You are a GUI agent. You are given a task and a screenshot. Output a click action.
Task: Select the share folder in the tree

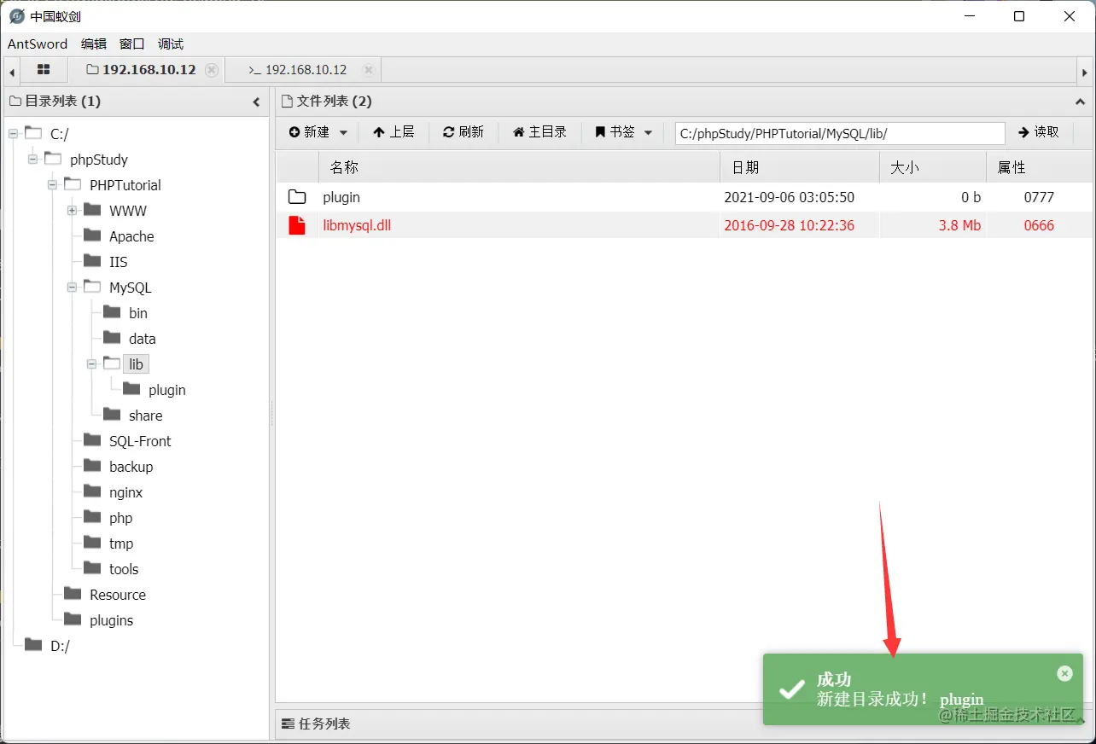click(x=145, y=416)
